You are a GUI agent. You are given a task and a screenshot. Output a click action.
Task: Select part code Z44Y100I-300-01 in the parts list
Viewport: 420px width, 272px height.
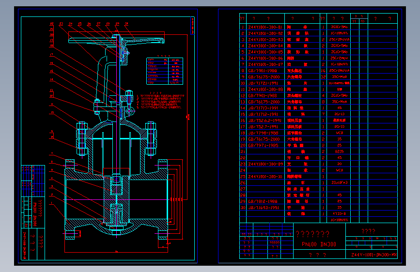(265, 27)
